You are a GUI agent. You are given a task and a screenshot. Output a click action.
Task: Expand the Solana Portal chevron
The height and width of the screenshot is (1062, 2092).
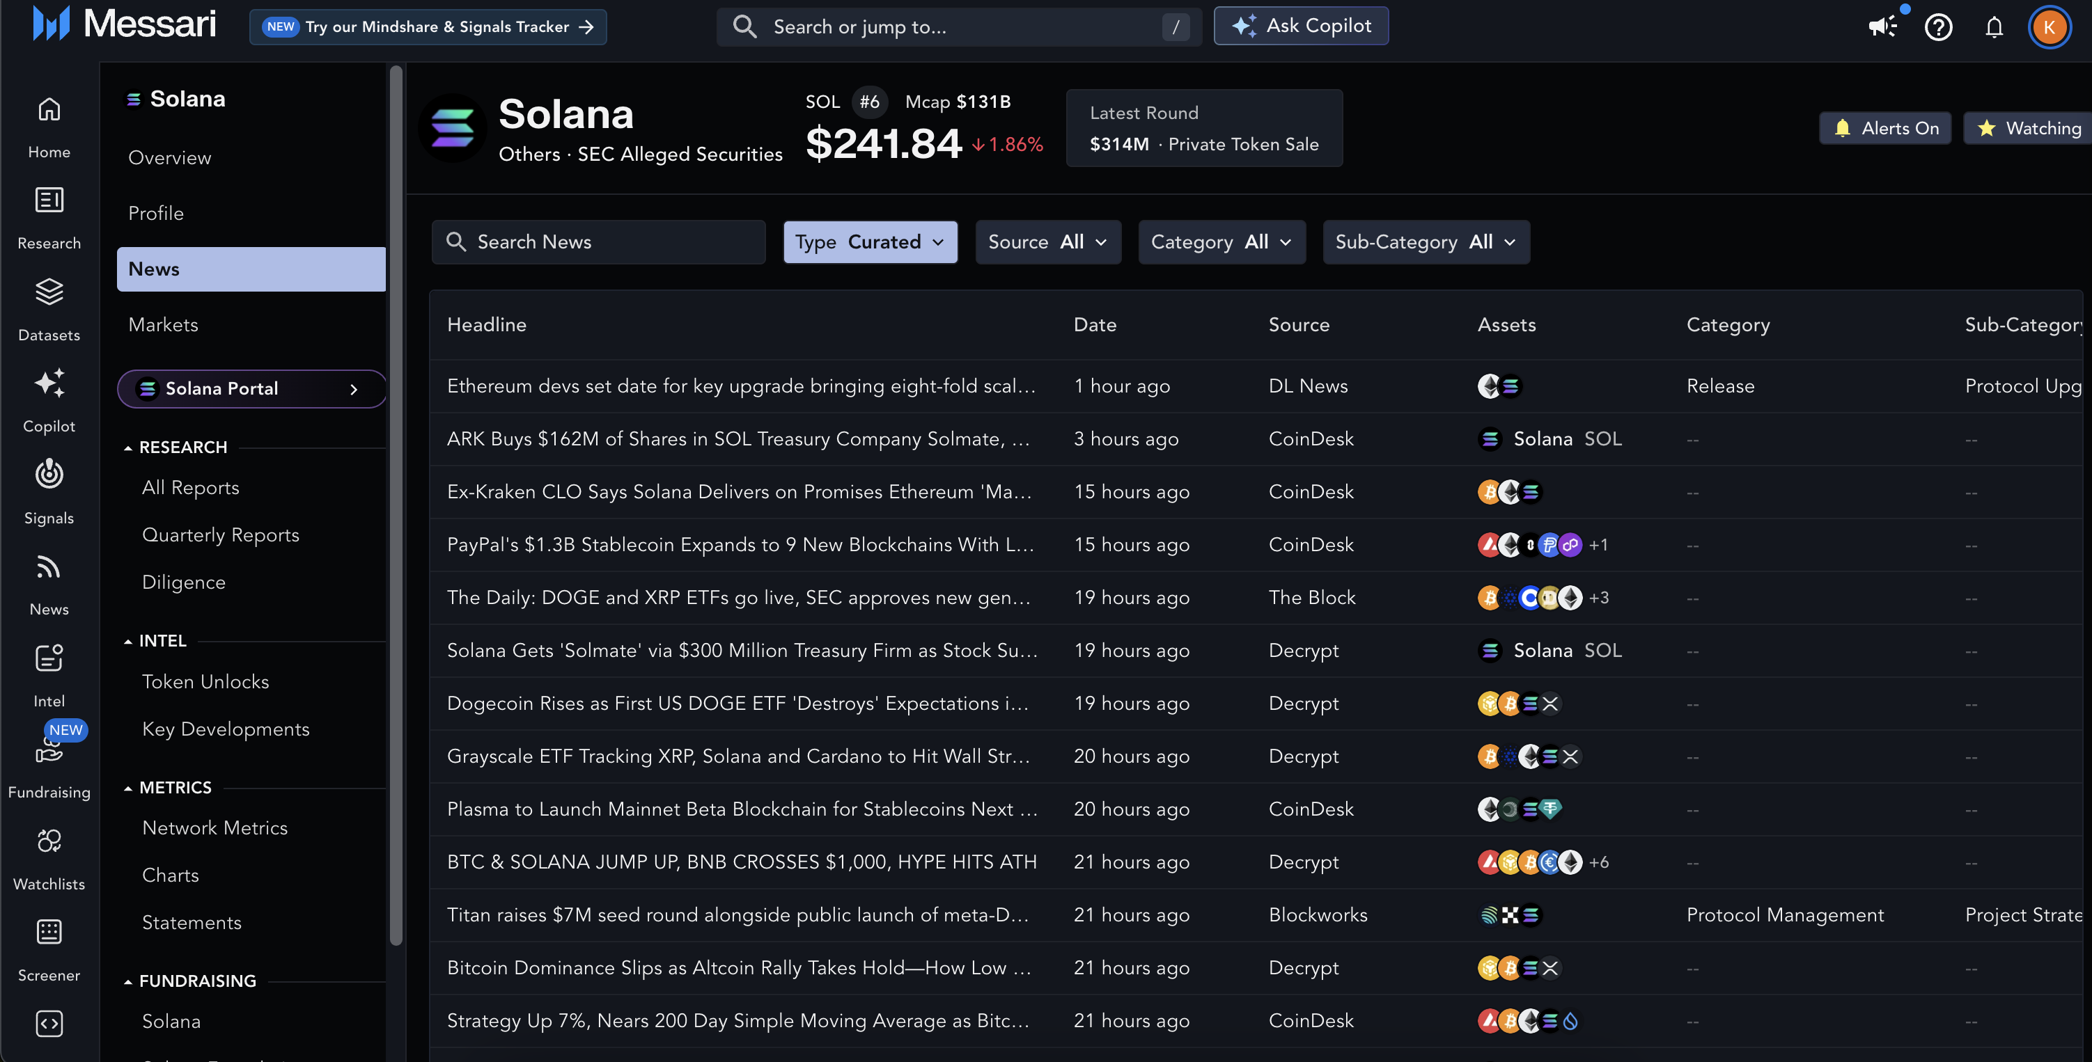tap(353, 390)
